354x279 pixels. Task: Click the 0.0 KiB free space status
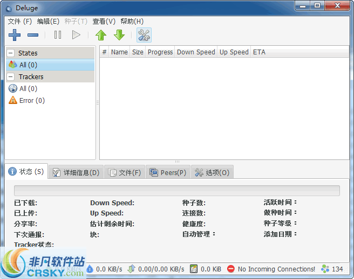pyautogui.click(x=211, y=269)
